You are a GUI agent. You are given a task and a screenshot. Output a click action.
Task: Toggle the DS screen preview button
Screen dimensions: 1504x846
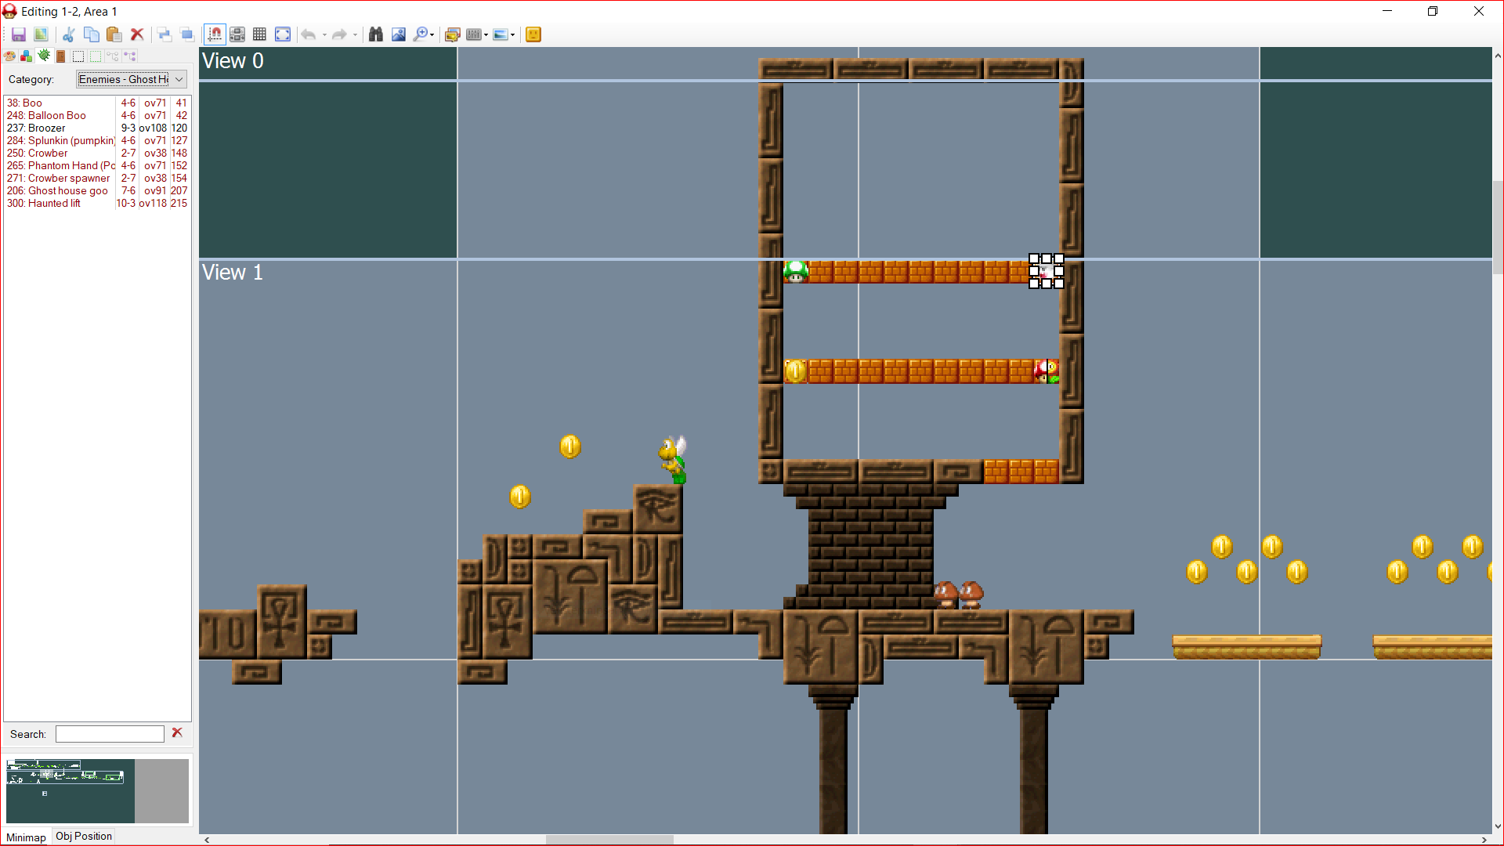[237, 34]
